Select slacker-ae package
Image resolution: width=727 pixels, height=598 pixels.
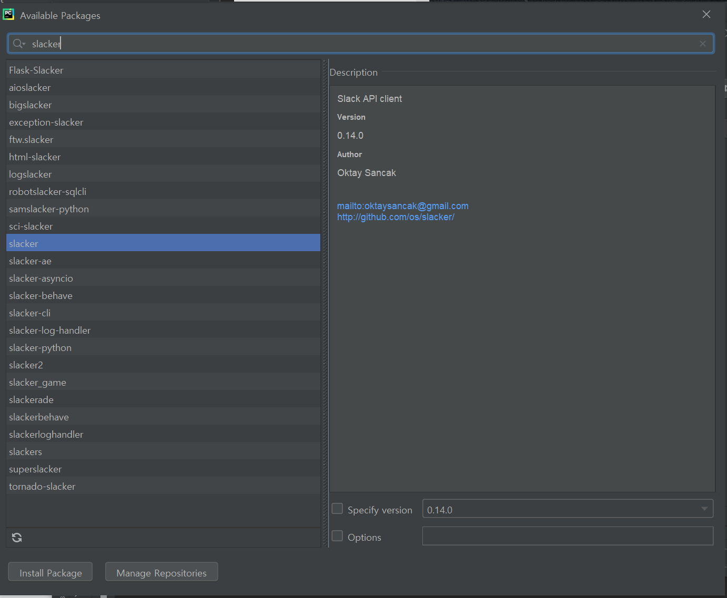[x=163, y=261]
